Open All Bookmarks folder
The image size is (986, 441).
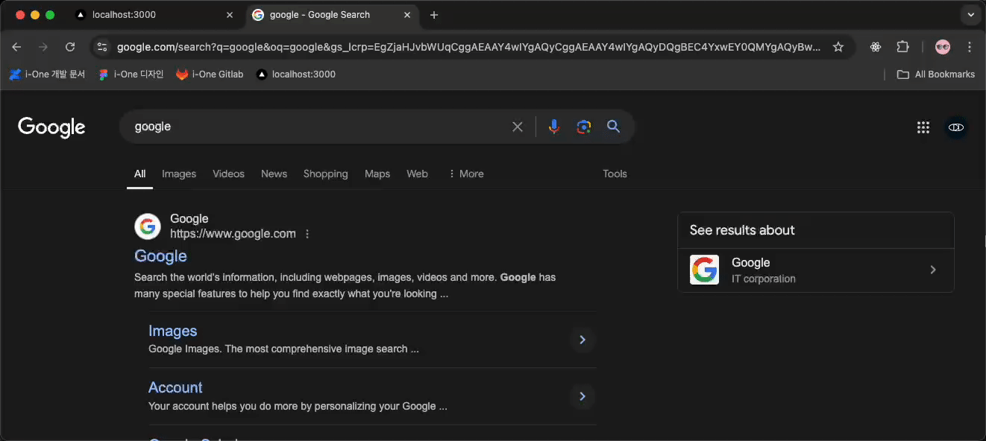(936, 74)
